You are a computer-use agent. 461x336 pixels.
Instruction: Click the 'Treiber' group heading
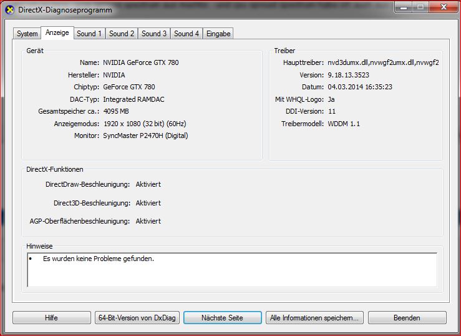284,51
